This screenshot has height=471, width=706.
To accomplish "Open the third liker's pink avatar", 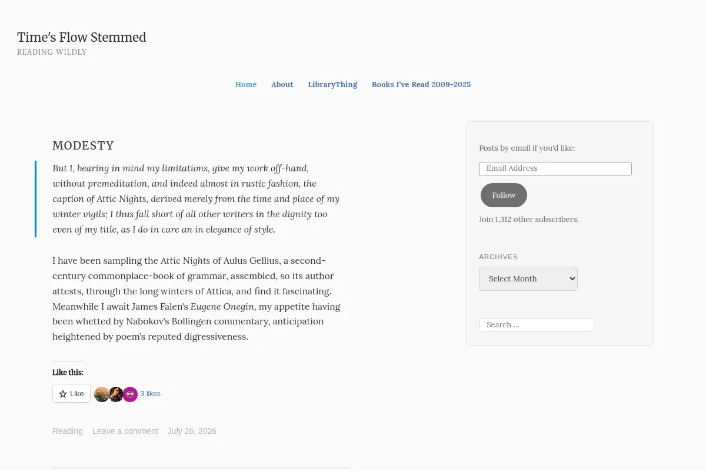I will (130, 394).
